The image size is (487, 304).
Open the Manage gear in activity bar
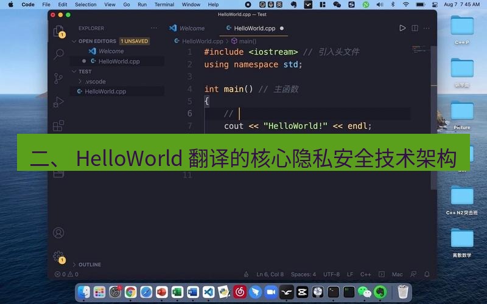(58, 257)
